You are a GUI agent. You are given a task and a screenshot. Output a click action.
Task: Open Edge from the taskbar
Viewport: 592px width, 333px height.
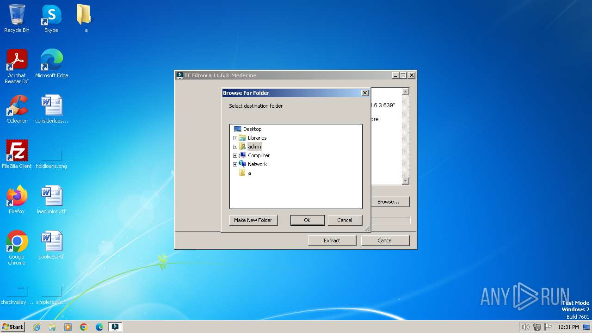[x=99, y=327]
